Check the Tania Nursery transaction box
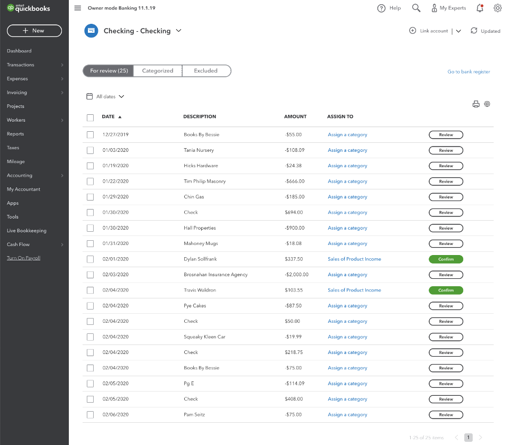 (x=91, y=150)
